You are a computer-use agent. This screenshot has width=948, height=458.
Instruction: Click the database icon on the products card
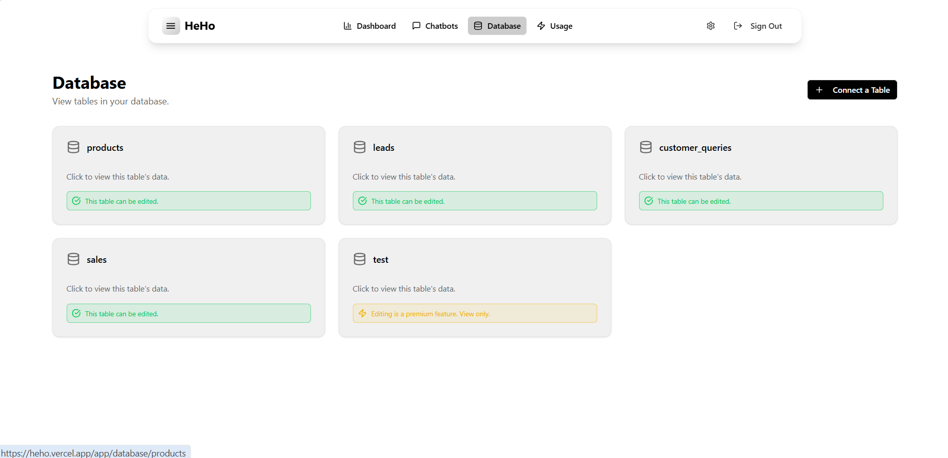(x=74, y=147)
